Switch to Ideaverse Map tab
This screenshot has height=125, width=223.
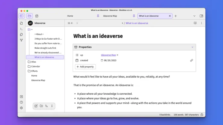coord(110,16)
